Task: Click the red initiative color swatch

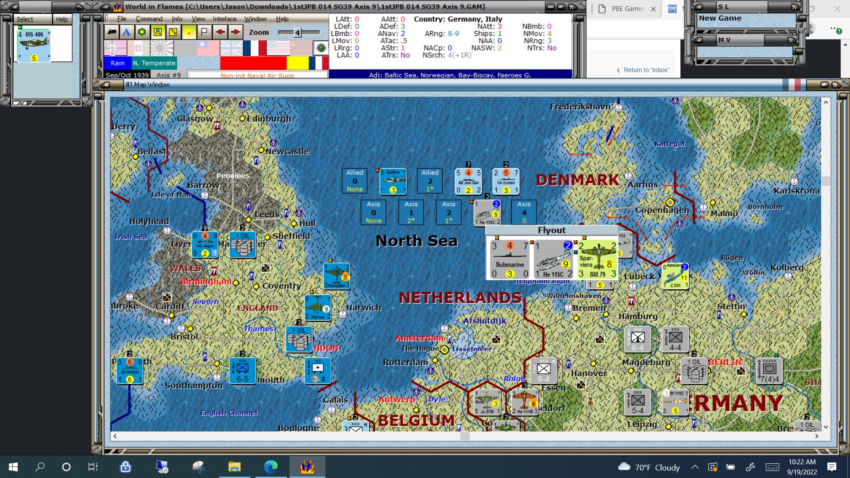Action: 253,63
